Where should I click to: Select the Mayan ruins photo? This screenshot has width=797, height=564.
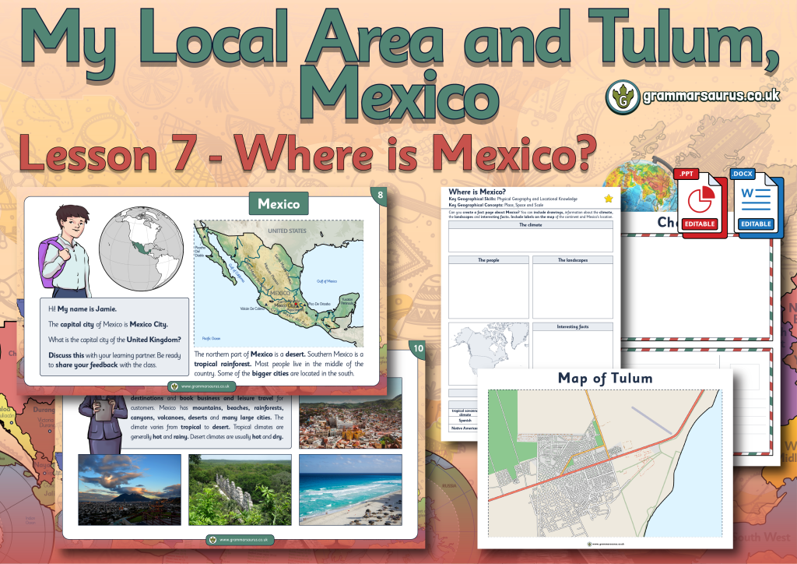pyautogui.click(x=240, y=488)
